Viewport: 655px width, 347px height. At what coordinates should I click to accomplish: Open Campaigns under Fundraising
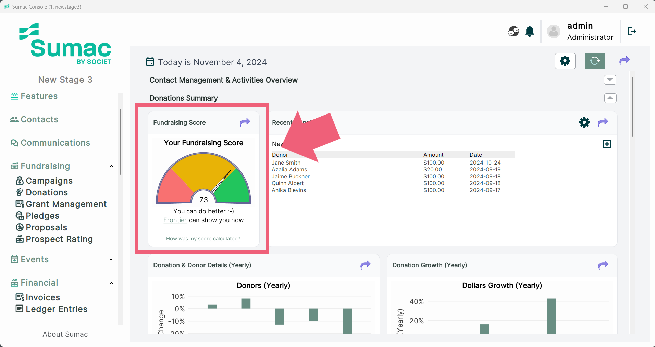coord(44,181)
